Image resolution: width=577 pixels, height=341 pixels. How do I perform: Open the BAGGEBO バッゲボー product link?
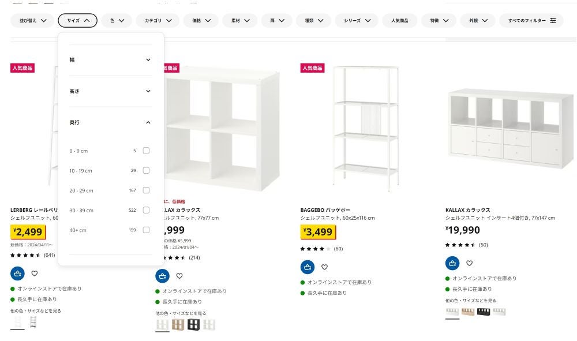pos(325,210)
